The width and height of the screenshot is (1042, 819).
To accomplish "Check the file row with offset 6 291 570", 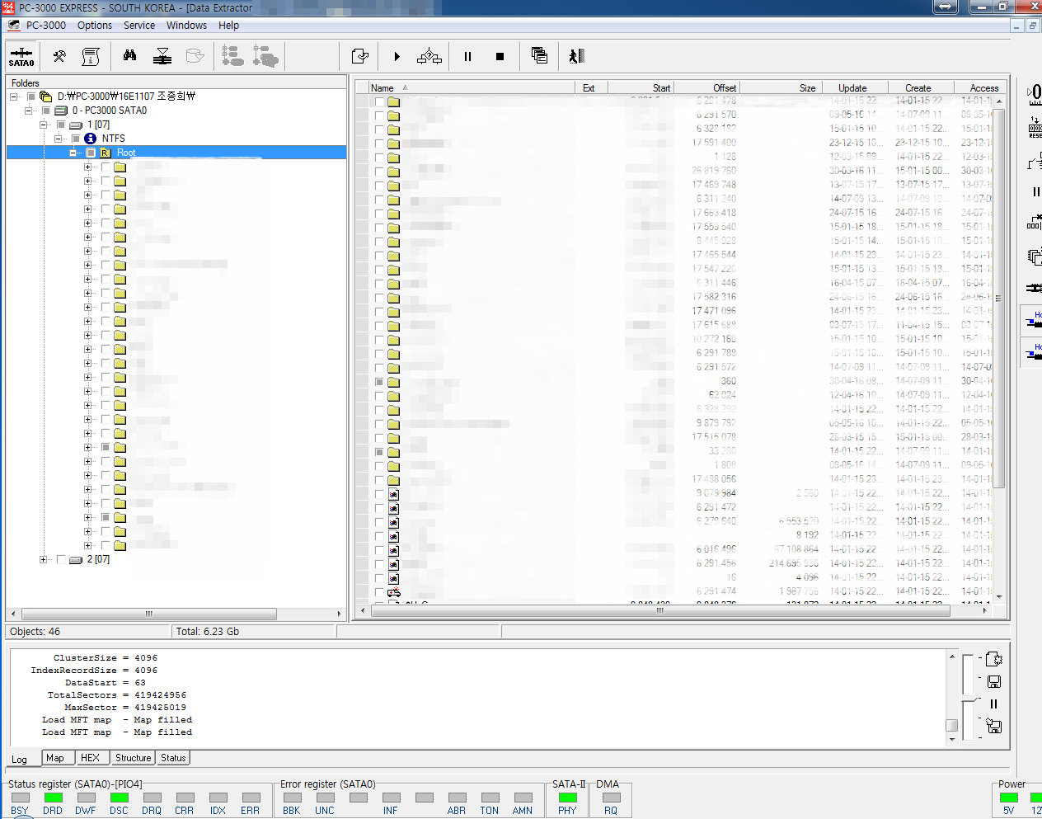I will (x=379, y=115).
